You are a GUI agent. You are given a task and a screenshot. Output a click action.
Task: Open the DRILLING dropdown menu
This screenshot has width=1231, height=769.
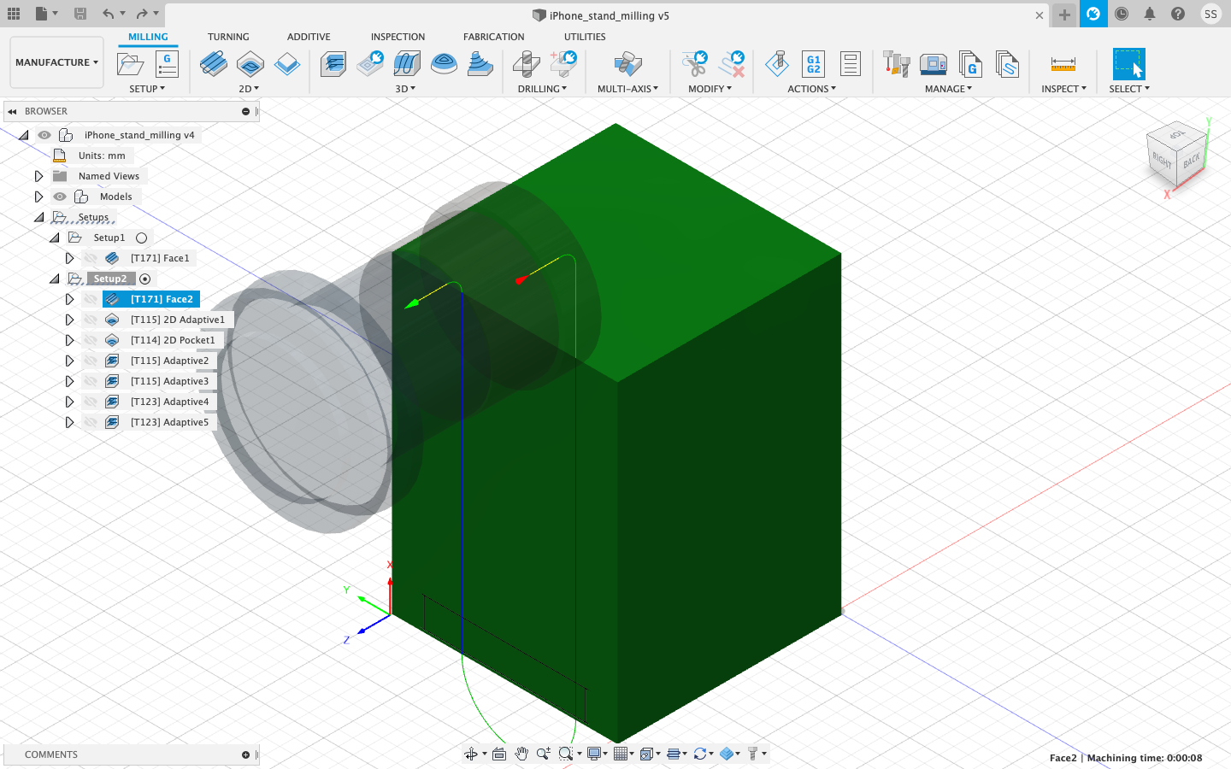(542, 89)
